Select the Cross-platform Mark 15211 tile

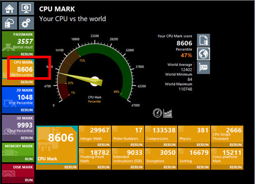(227, 156)
